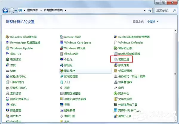Open the 管理工具 icon
This screenshot has width=179, height=124.
pos(116,59)
